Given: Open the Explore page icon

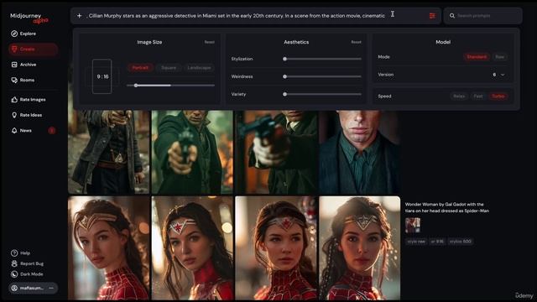Looking at the screenshot, I should [x=14, y=34].
